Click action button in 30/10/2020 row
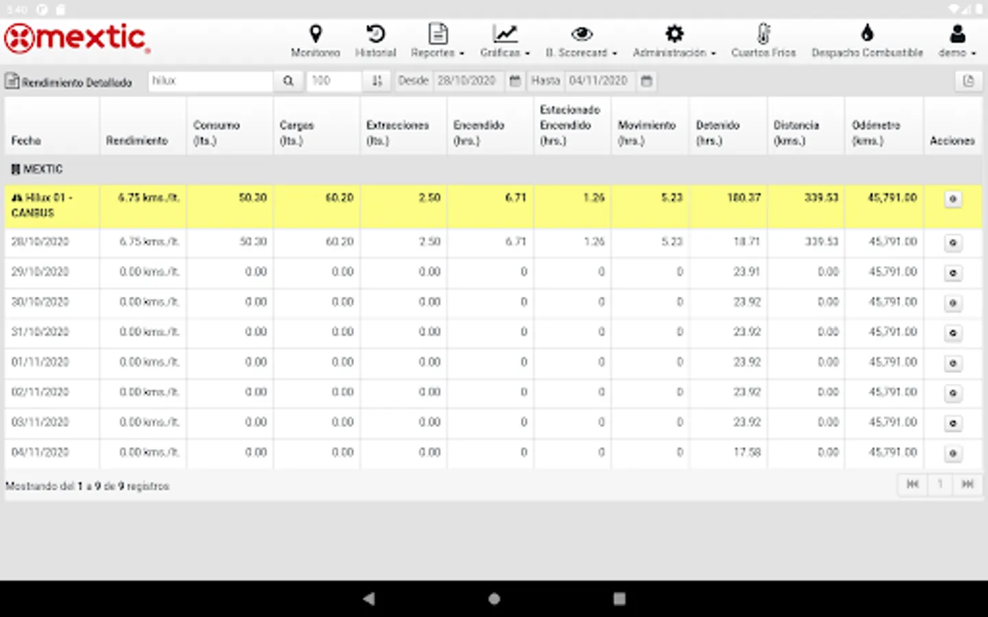The width and height of the screenshot is (988, 617). 953,303
